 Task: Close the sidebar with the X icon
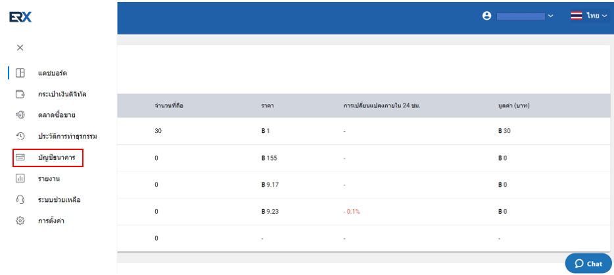point(20,48)
